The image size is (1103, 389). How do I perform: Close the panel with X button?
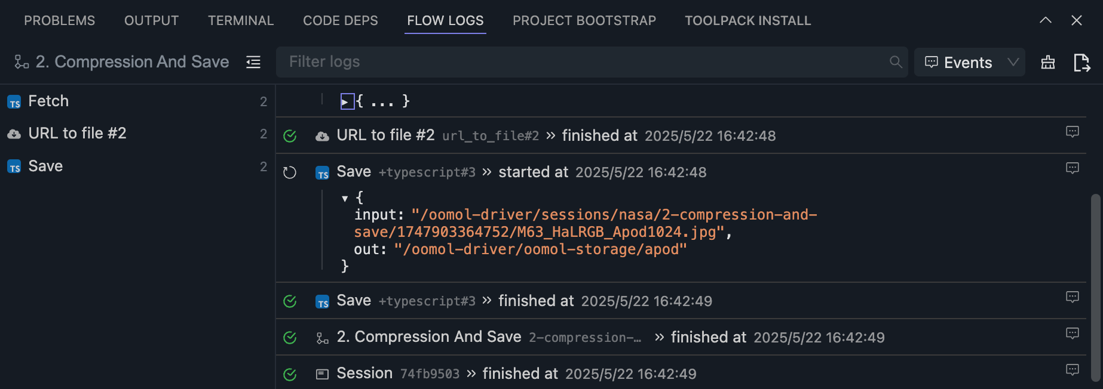[x=1077, y=20]
